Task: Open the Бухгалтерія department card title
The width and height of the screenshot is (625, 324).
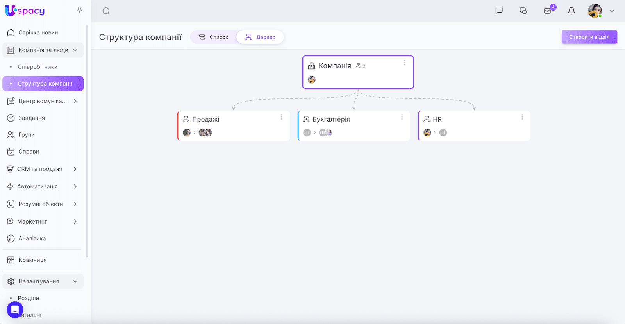Action: click(331, 119)
